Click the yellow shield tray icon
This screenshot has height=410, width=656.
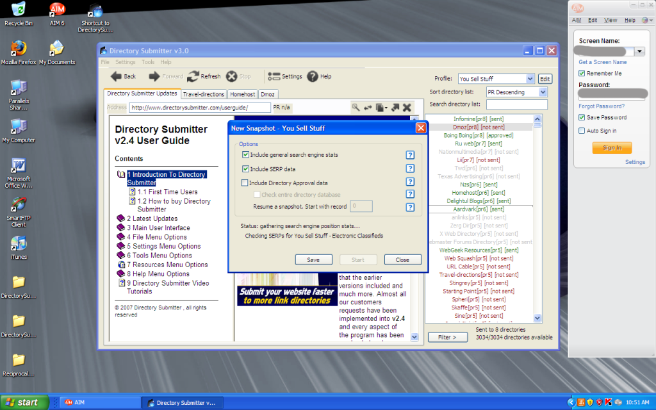click(590, 402)
